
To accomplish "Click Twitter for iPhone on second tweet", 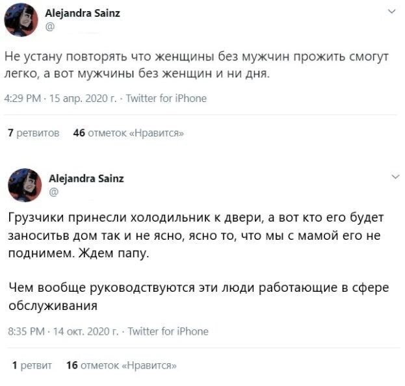I will pos(168,331).
